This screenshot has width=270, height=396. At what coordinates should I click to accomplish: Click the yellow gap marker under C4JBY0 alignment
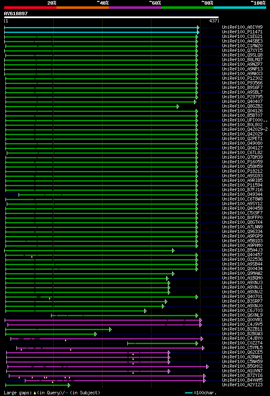[66, 340]
